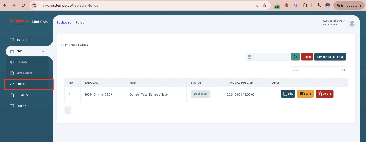Click the tempo.co logo
366x142 pixels.
[x=20, y=22]
